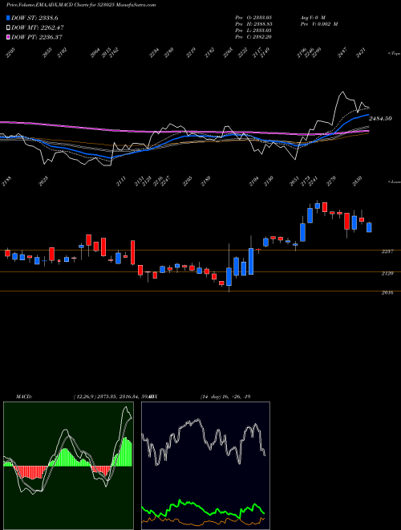Click the blue DOW ST legend swatch
The height and width of the screenshot is (530, 401).
(9, 18)
